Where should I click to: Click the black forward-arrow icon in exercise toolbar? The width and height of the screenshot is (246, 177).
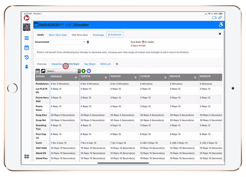(x=43, y=71)
